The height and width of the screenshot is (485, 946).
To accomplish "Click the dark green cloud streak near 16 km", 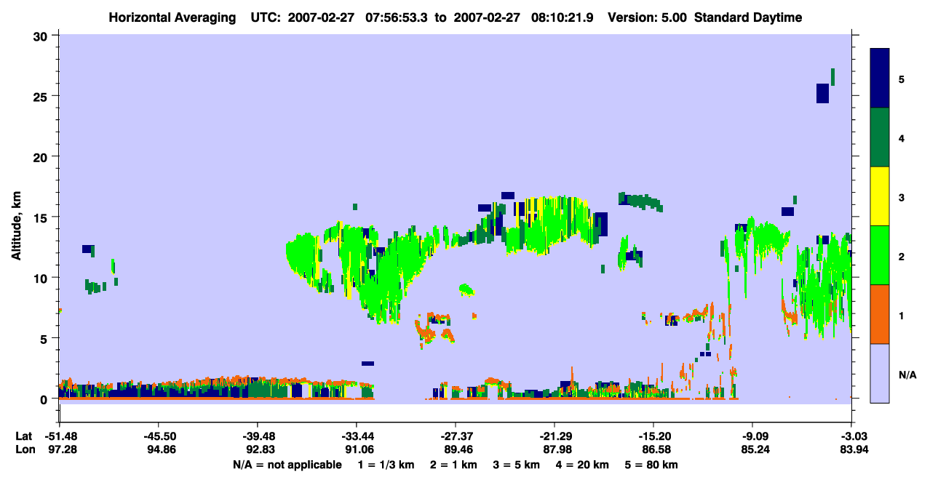I will 641,200.
